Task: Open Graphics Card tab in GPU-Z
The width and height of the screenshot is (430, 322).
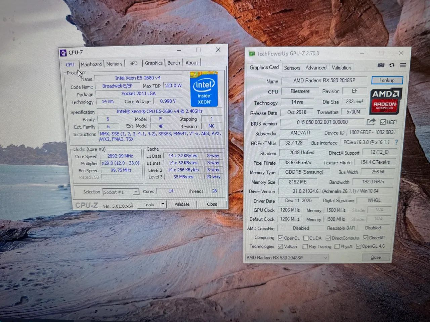Action: click(264, 67)
